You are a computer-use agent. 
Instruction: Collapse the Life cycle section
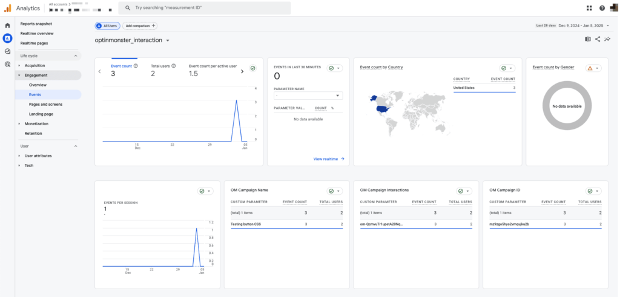[x=76, y=56]
